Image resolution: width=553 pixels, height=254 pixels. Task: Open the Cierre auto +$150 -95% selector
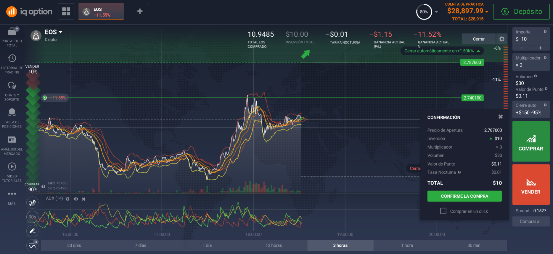click(531, 109)
